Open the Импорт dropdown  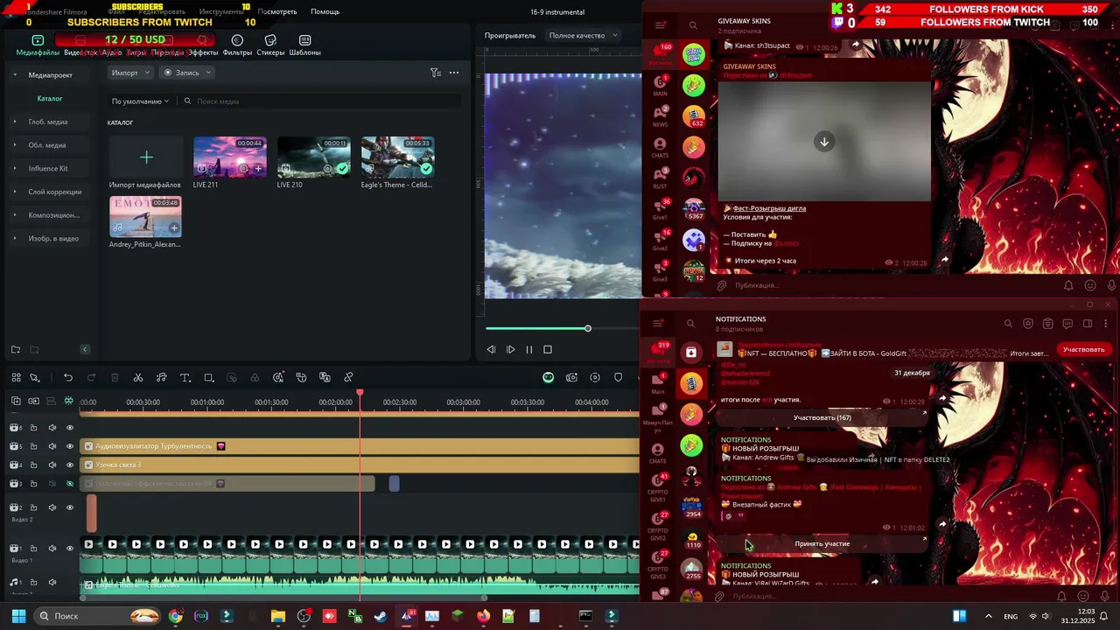coord(130,73)
